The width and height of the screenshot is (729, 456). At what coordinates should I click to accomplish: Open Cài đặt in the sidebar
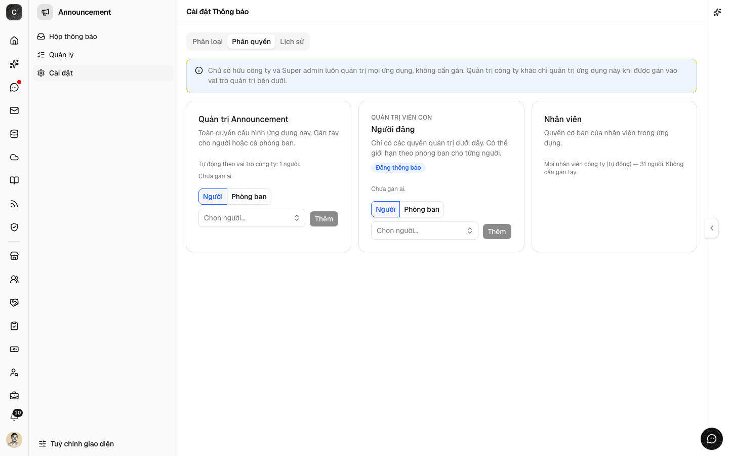[103, 73]
